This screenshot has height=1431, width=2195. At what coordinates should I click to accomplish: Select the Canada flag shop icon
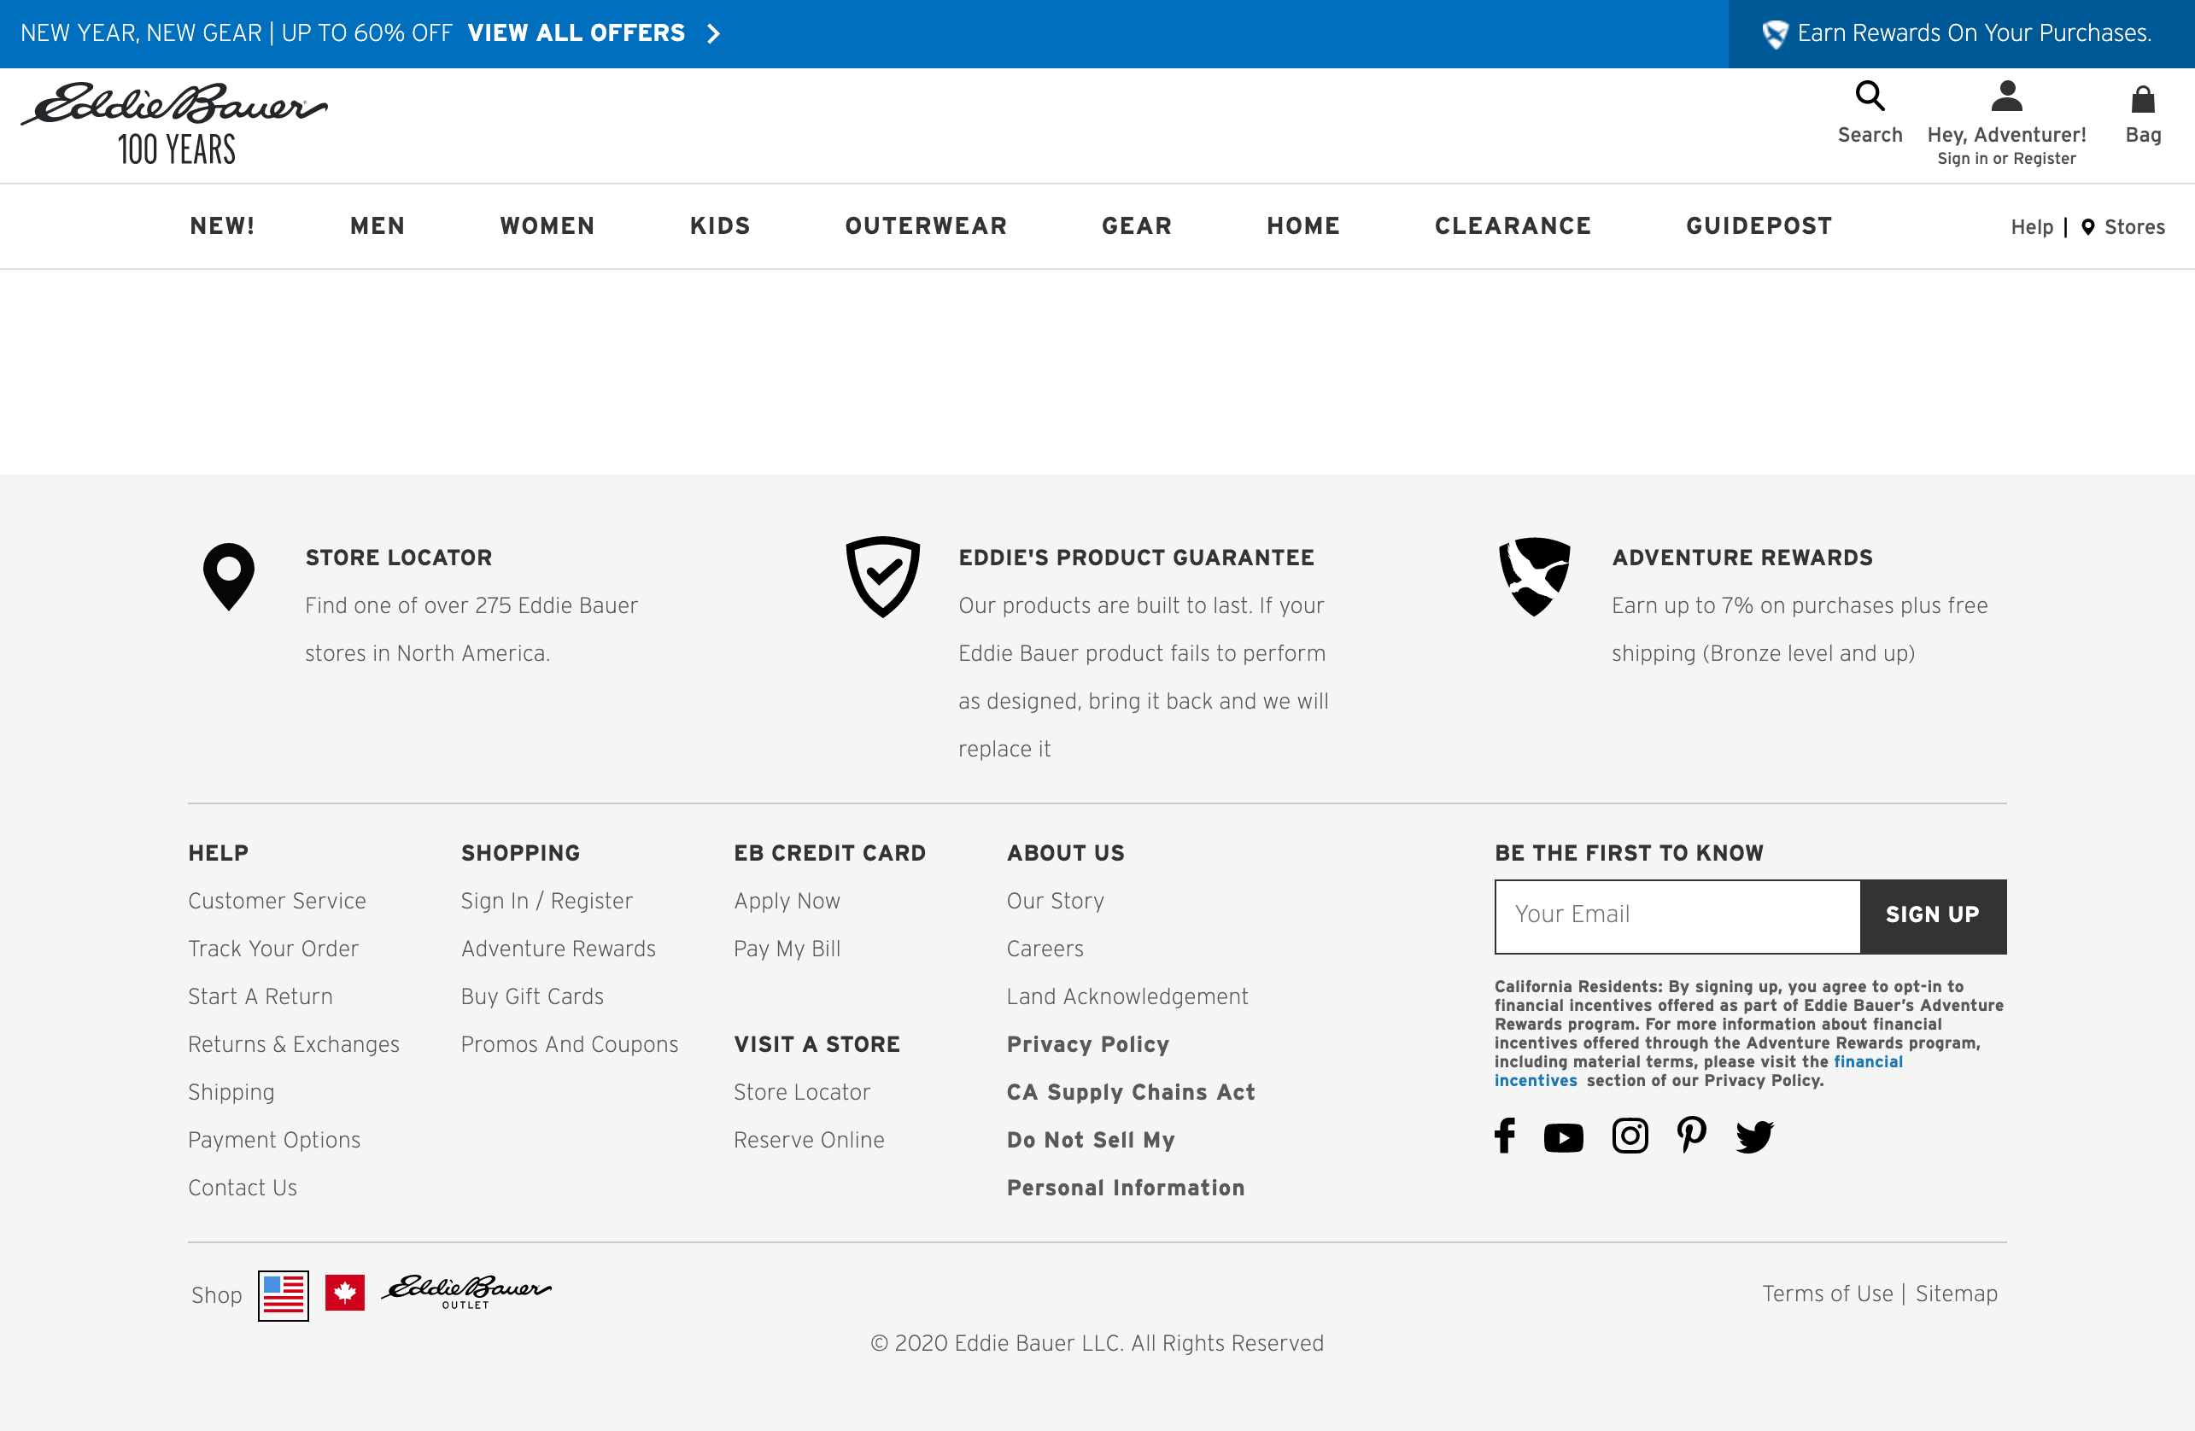click(345, 1293)
